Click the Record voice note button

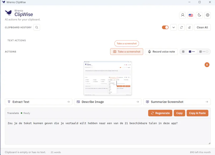pos(161,52)
